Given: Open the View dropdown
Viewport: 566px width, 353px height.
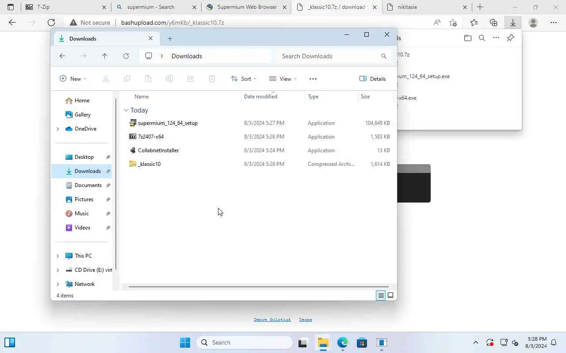Looking at the screenshot, I should click(x=283, y=79).
